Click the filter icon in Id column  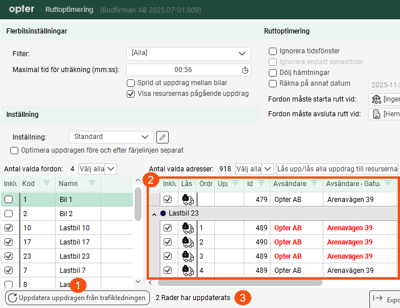pos(261,183)
